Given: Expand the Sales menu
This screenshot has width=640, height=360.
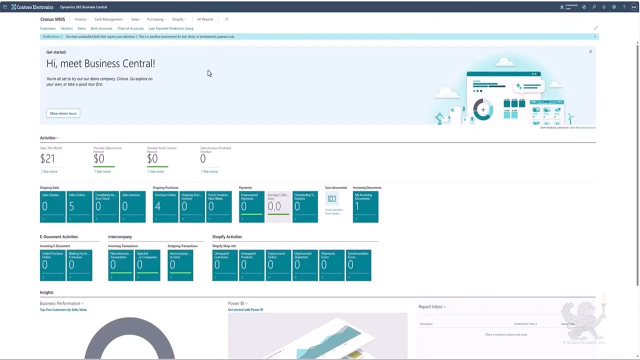Looking at the screenshot, I should pos(135,19).
